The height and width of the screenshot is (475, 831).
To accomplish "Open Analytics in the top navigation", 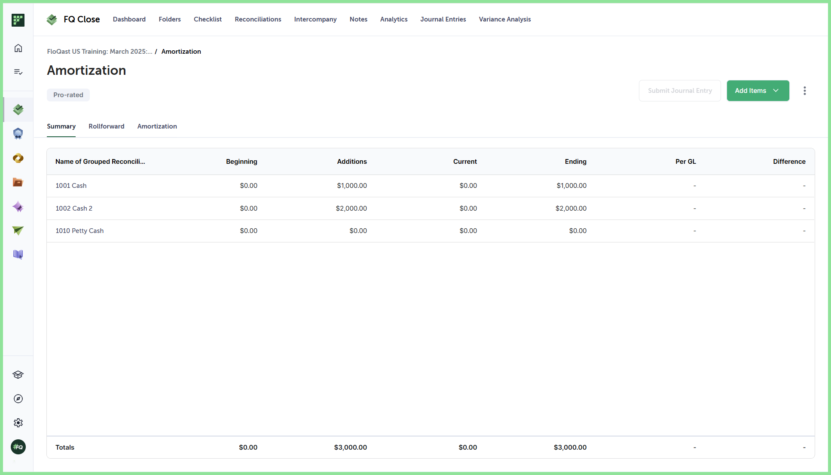I will click(394, 19).
